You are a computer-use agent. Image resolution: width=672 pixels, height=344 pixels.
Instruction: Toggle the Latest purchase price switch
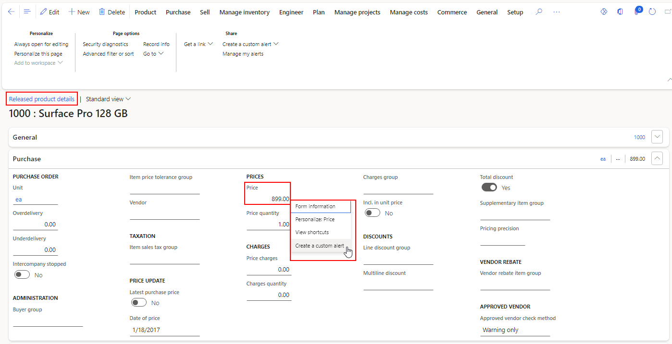[139, 303]
